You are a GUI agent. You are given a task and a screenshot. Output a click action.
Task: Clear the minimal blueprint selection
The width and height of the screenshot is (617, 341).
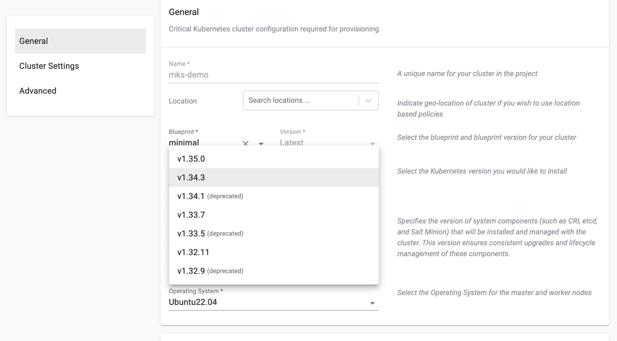click(246, 143)
